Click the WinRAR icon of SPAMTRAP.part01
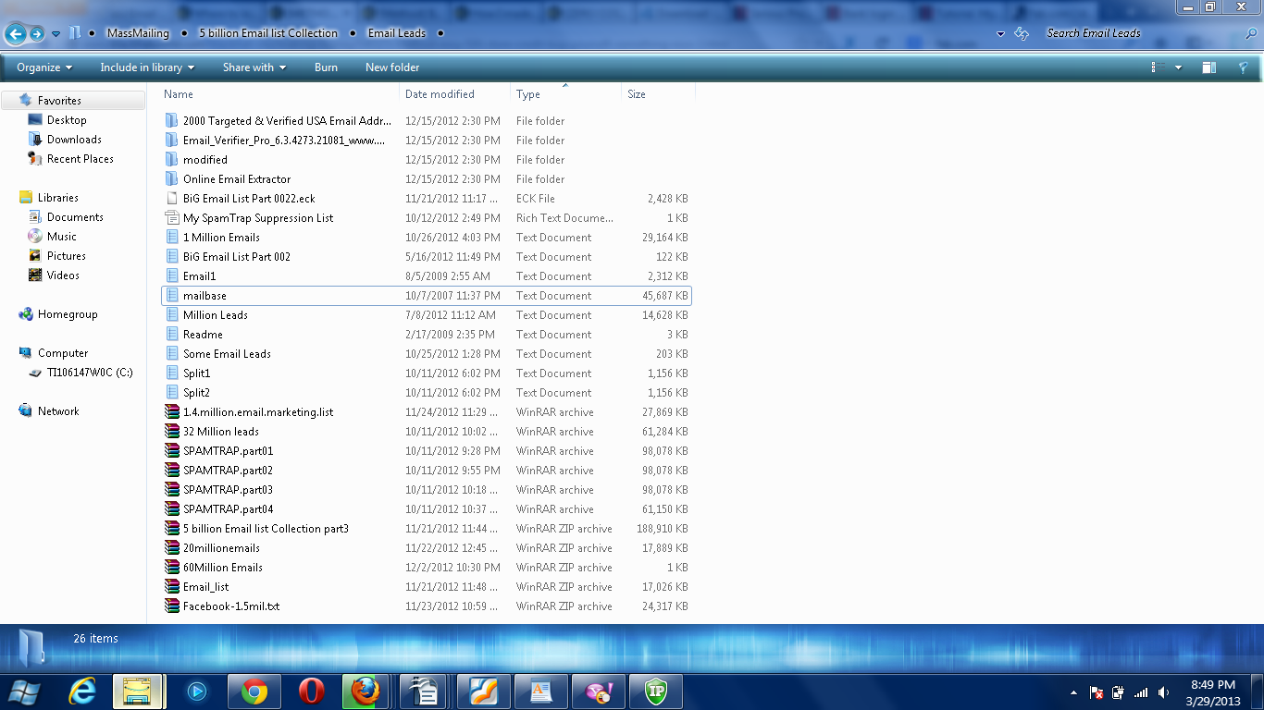Screen dimensions: 1264x710 click(x=171, y=451)
